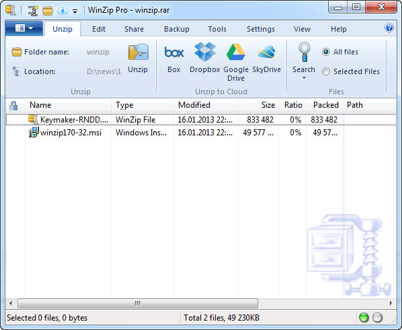Click the WinZip app icon in title bar
The height and width of the screenshot is (330, 402).
coord(11,10)
